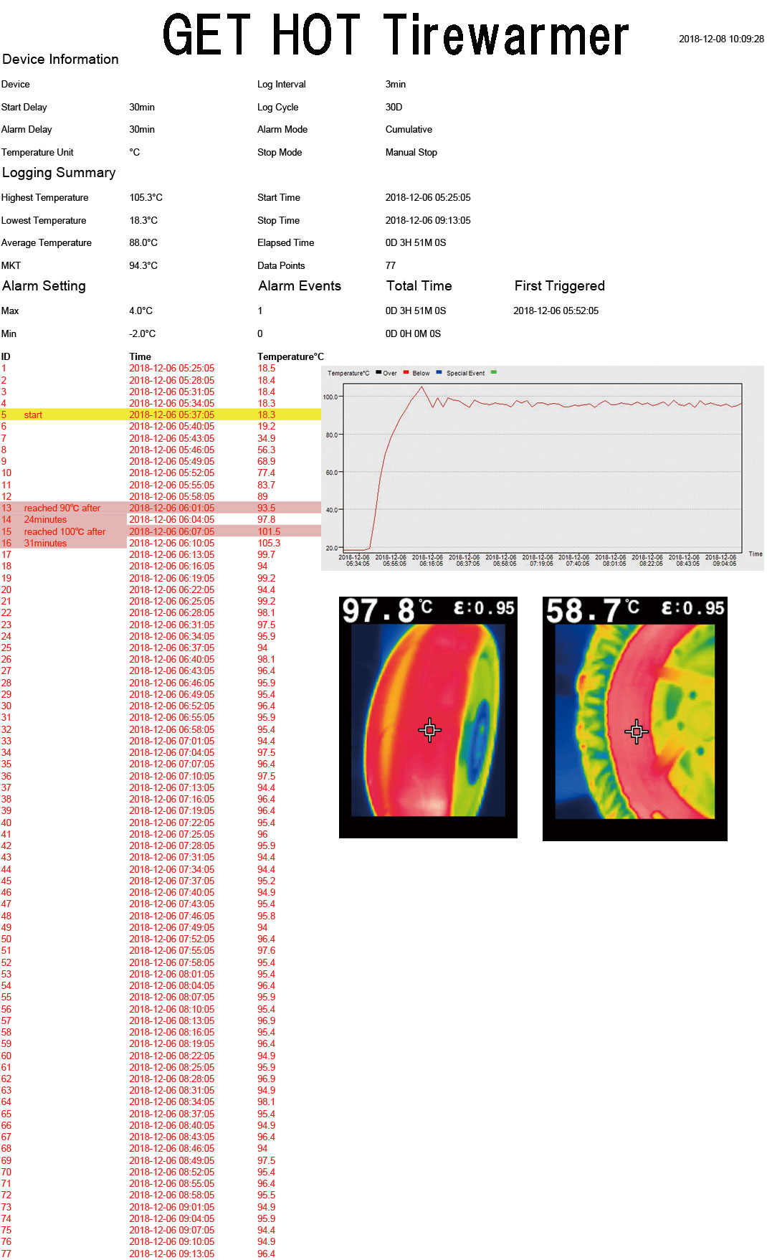Select the Elapsed Time value
767x1260 pixels.
(416, 243)
